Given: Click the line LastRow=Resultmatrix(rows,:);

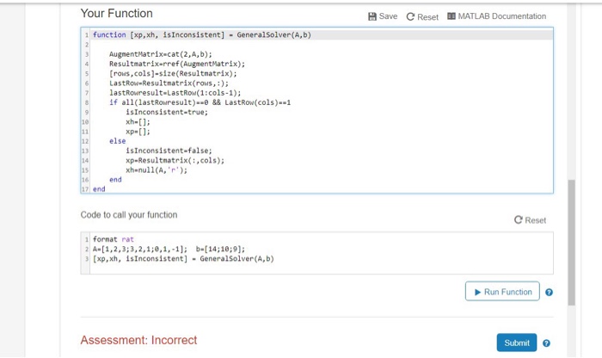Looking at the screenshot, I should (169, 83).
